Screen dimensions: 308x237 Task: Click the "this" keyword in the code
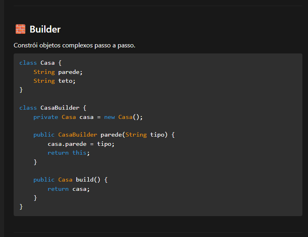[80, 153]
